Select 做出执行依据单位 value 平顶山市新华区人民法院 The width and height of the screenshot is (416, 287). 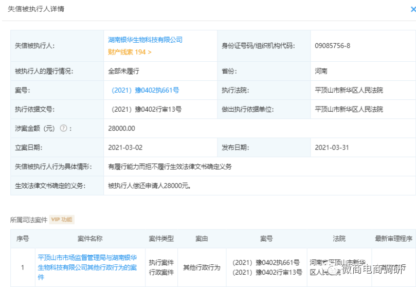[349, 109]
